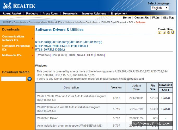Open Contact Us link
The image size is (178, 130).
(142, 18)
